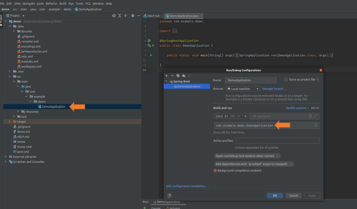
Task: Select pom.xml in the project tree
Action: (x=23, y=152)
